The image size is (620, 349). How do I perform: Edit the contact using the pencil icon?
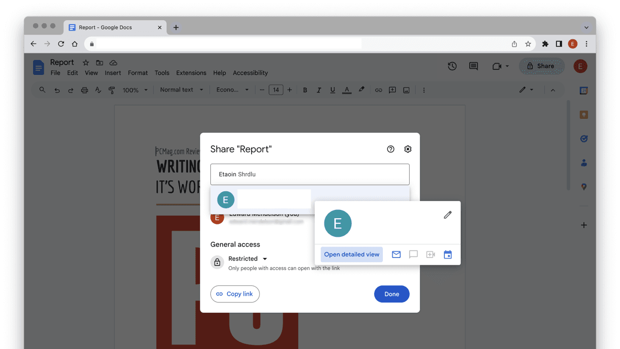point(447,215)
